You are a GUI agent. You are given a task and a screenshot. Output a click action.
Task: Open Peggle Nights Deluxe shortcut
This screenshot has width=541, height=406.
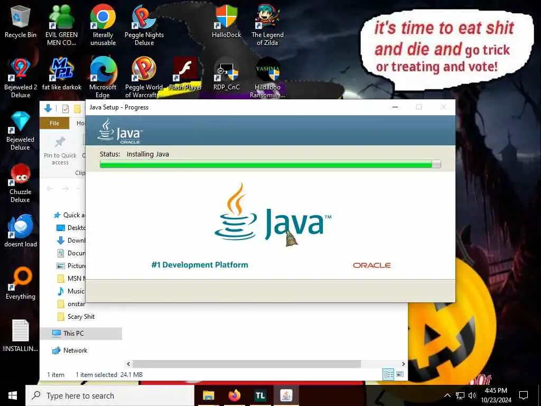(x=144, y=25)
